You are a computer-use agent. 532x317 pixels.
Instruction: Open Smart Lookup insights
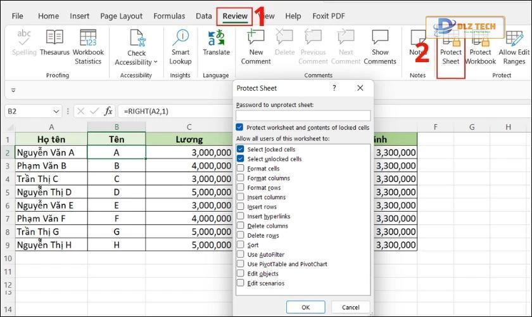tap(180, 47)
